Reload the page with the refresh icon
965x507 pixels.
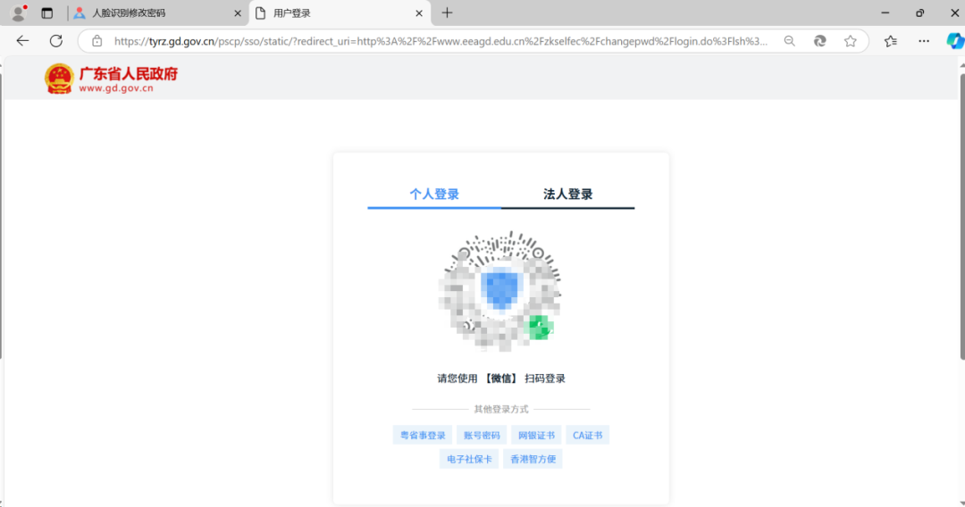pos(56,41)
